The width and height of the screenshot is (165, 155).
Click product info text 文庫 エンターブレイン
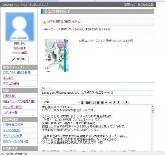pos(106,41)
